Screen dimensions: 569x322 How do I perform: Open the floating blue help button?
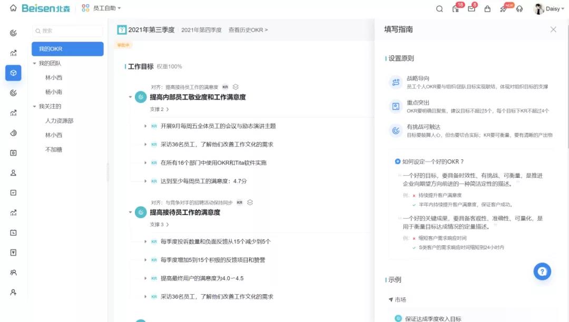pyautogui.click(x=542, y=271)
